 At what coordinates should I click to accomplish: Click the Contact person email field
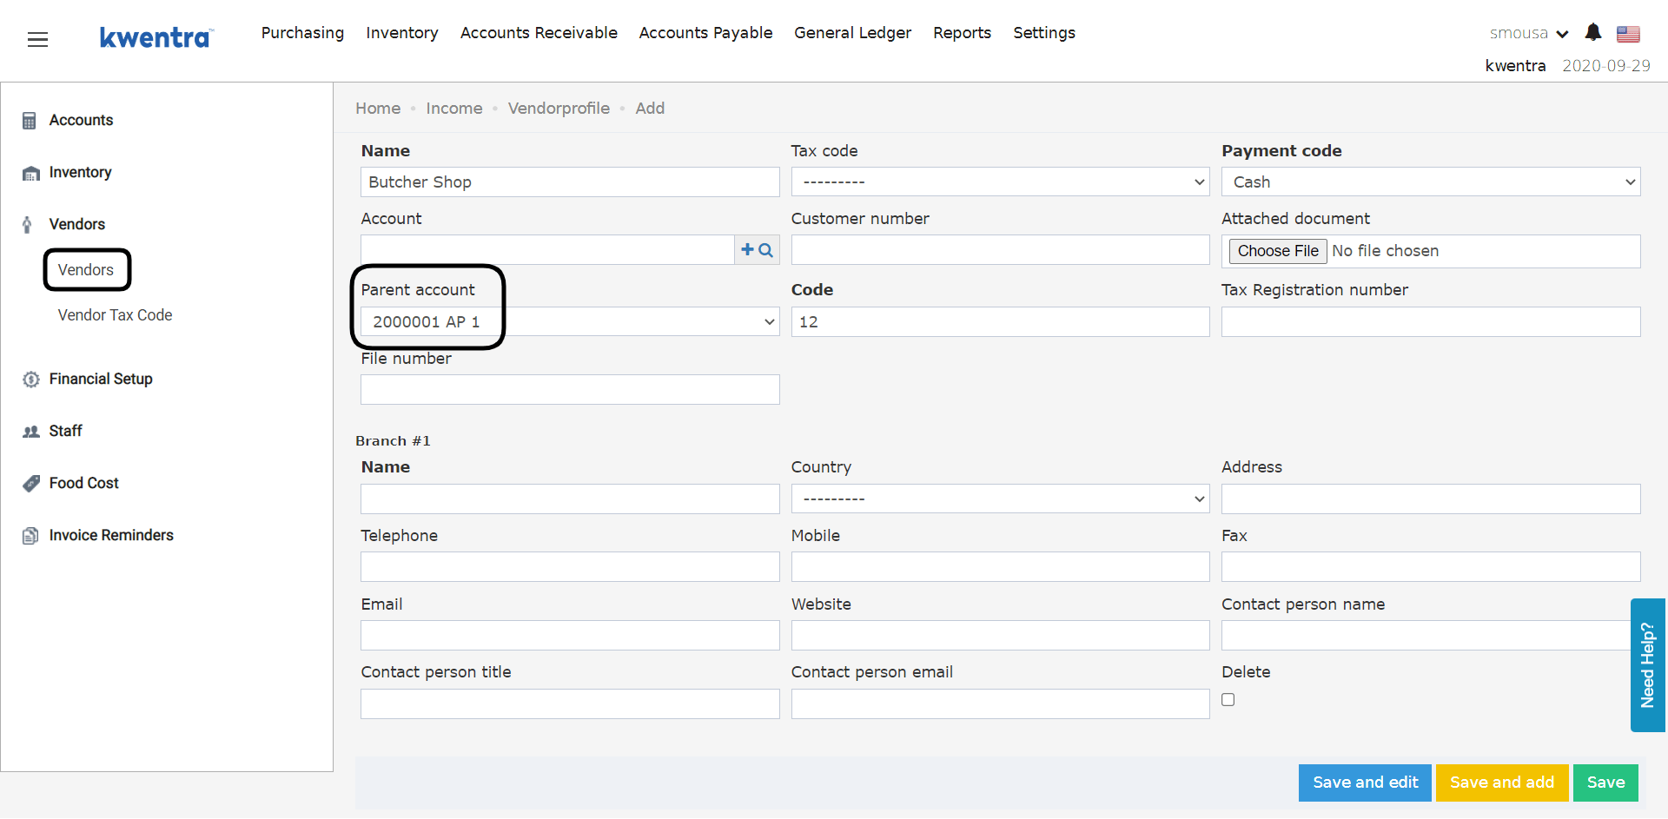pyautogui.click(x=1000, y=704)
